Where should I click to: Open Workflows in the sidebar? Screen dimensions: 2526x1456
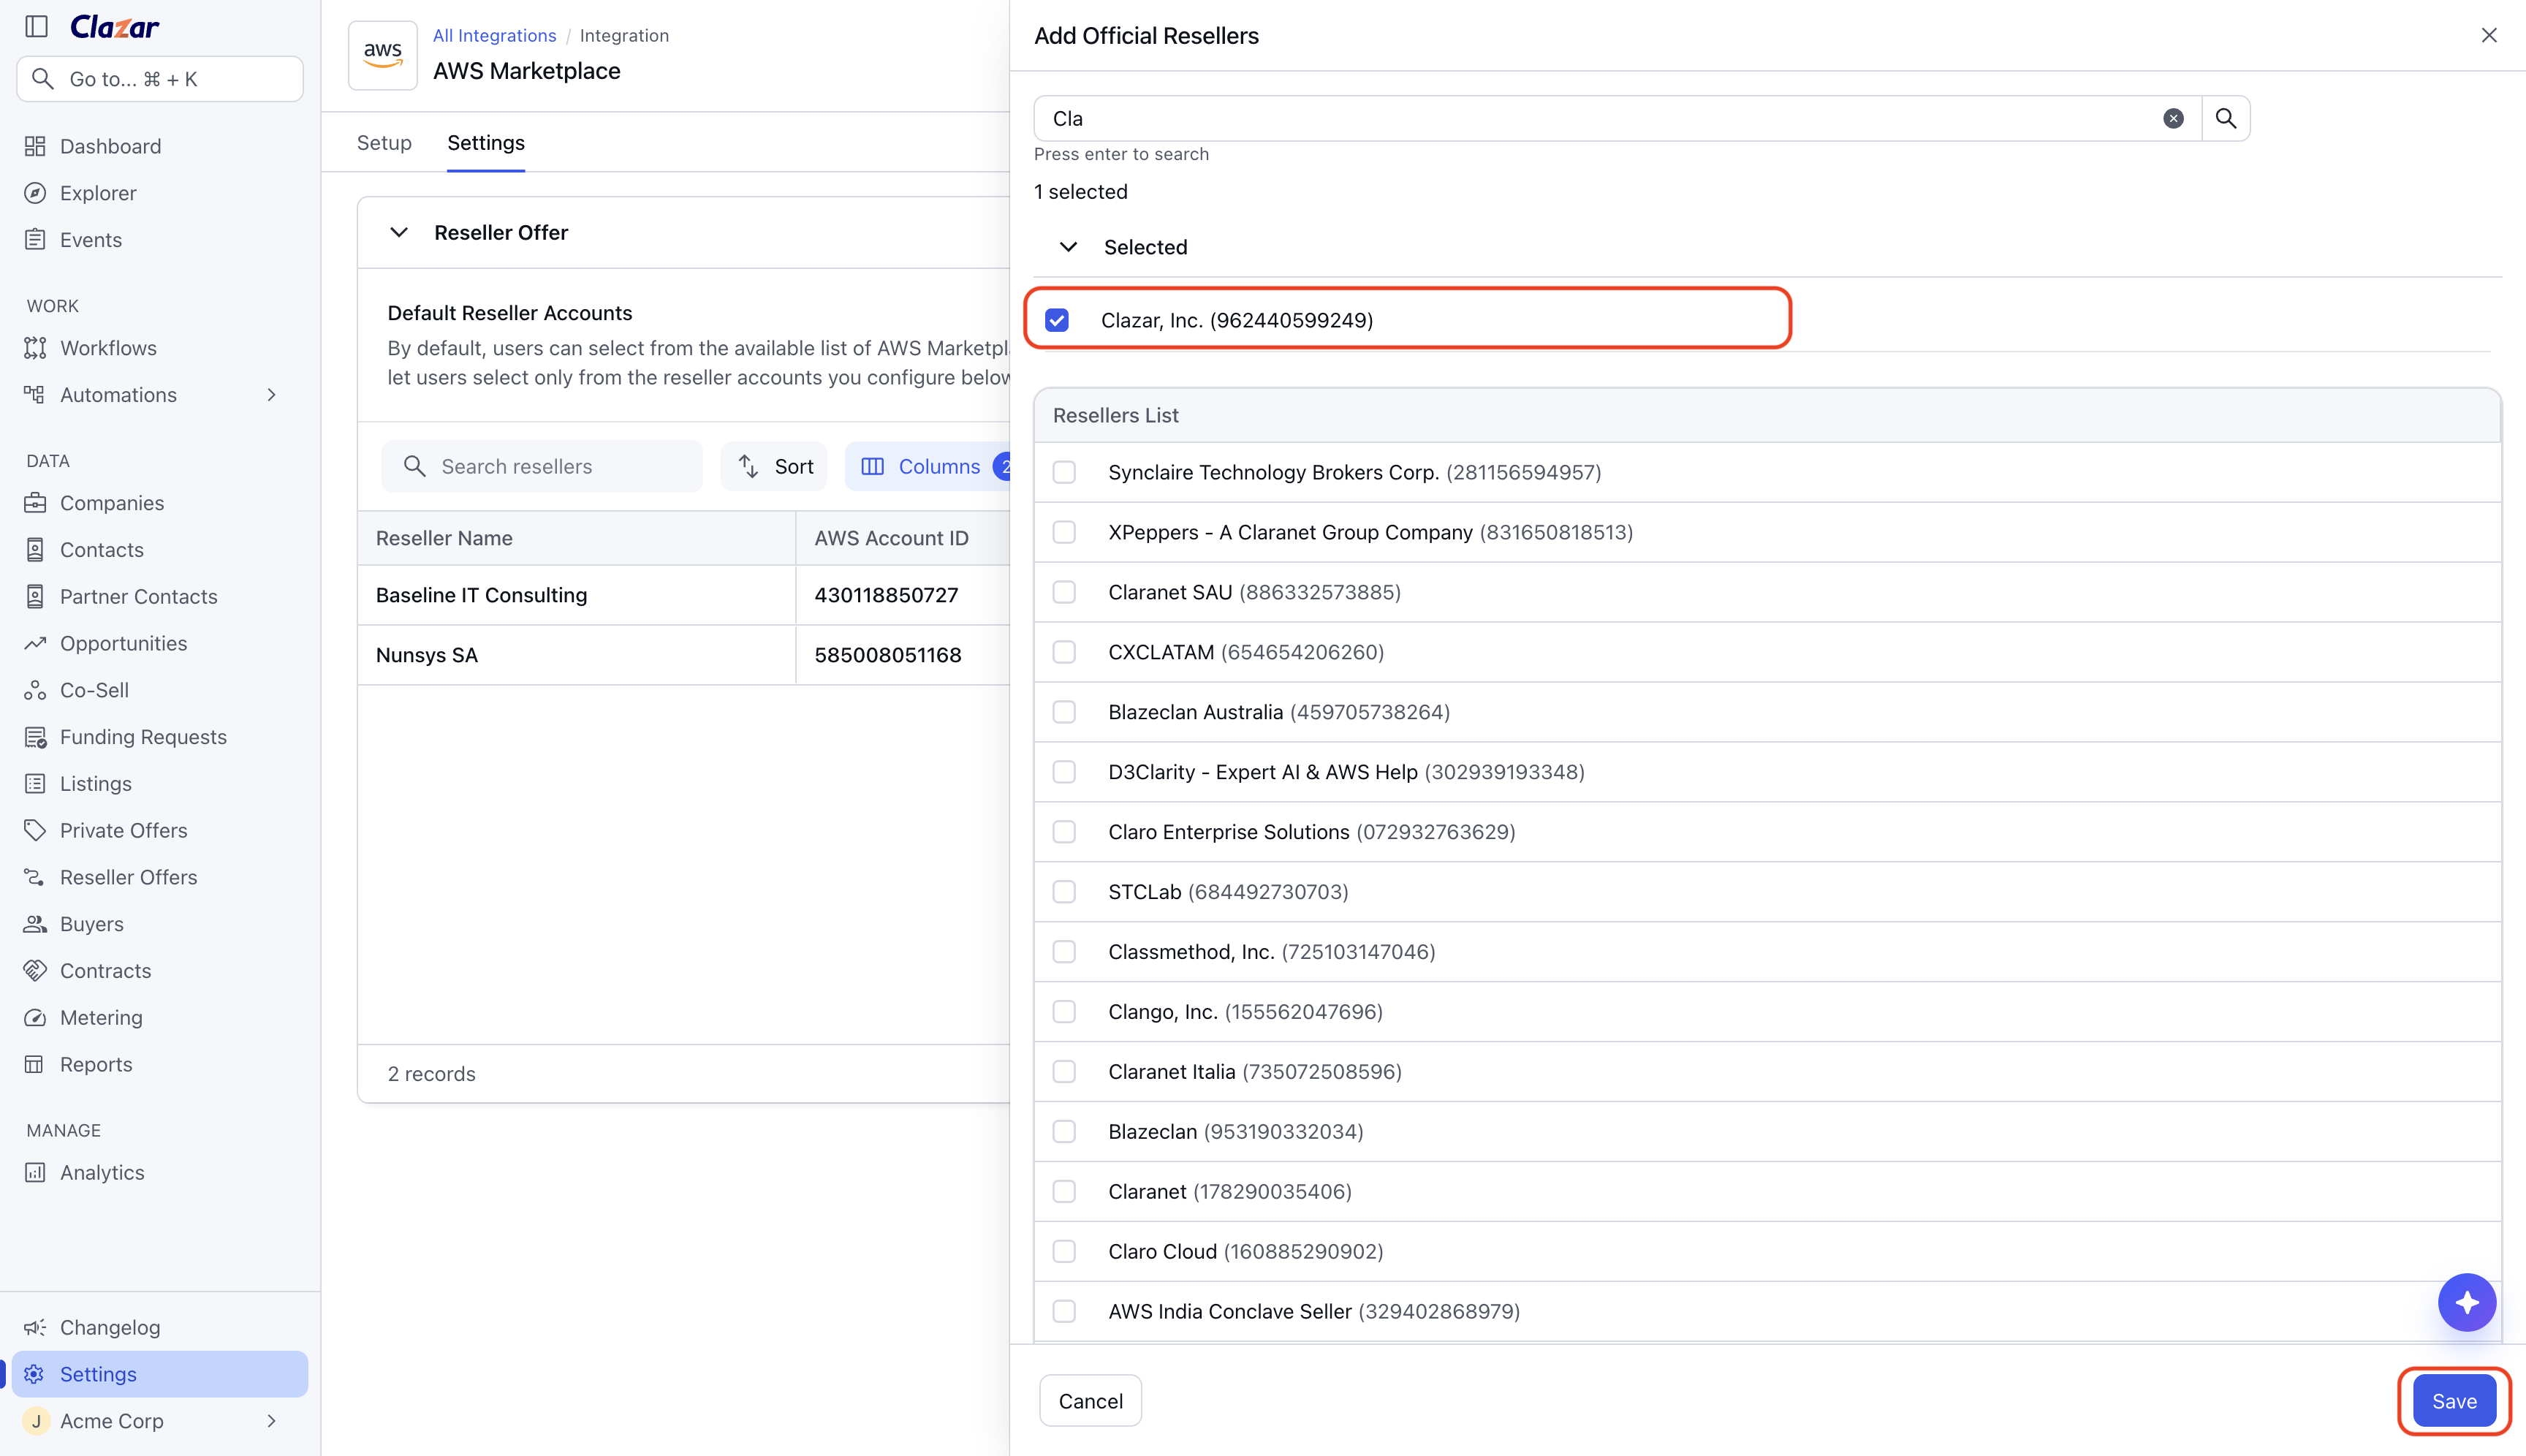[x=108, y=348]
